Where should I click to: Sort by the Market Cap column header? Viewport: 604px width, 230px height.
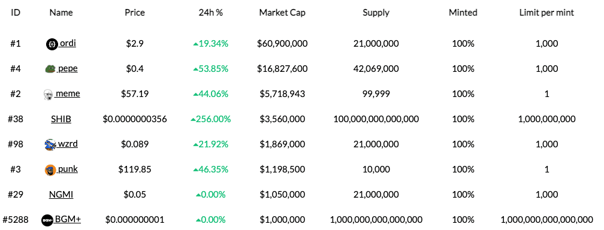coord(282,13)
